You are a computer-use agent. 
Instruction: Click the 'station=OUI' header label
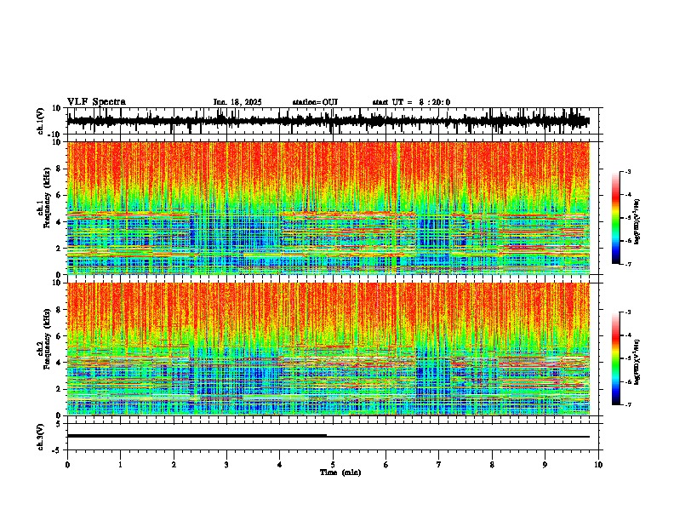(x=315, y=102)
